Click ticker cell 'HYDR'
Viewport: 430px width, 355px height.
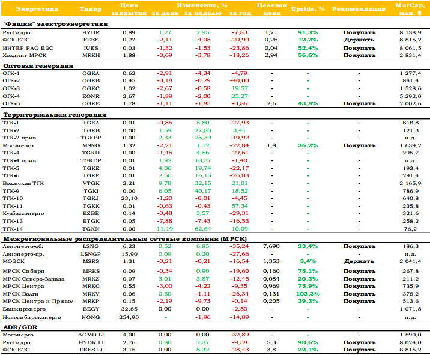(91, 32)
